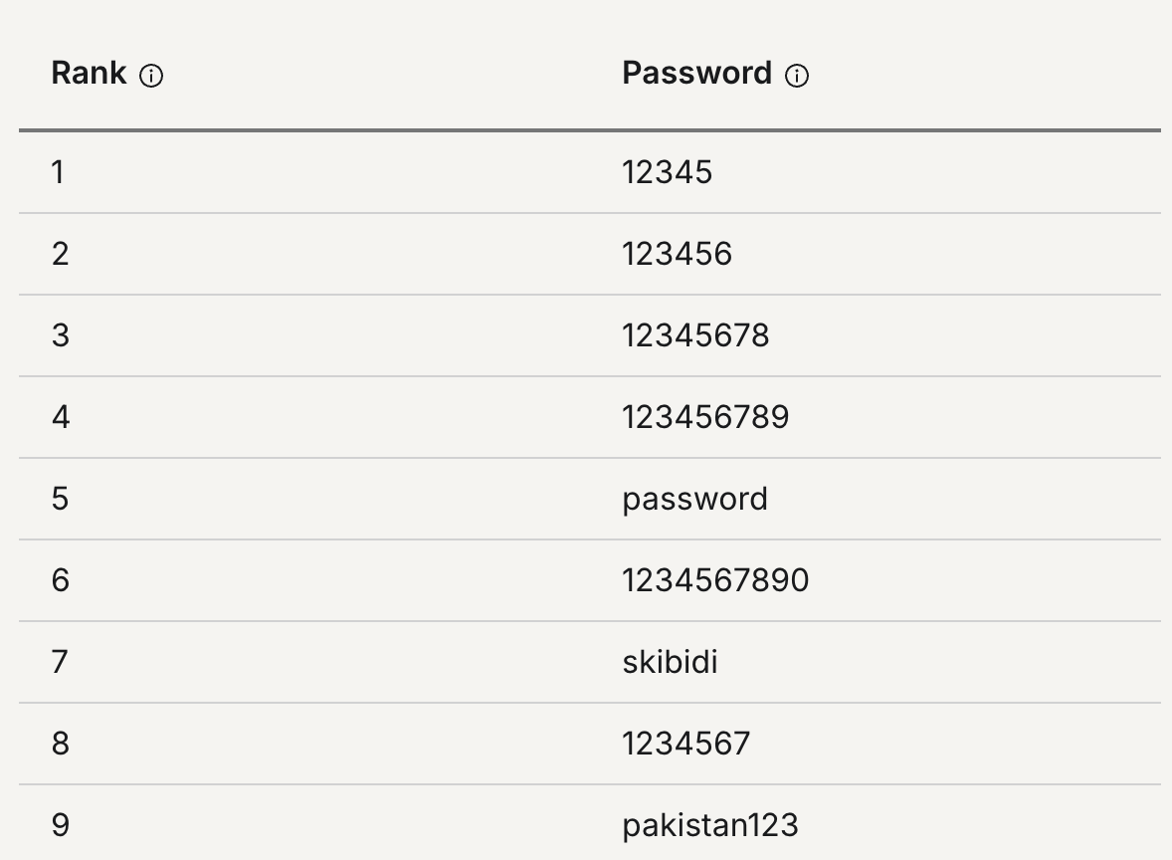1172x860 pixels.
Task: Select the password cell "123456789"
Action: (705, 417)
